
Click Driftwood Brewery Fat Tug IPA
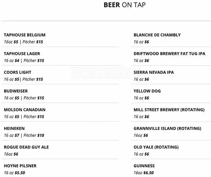169,54
